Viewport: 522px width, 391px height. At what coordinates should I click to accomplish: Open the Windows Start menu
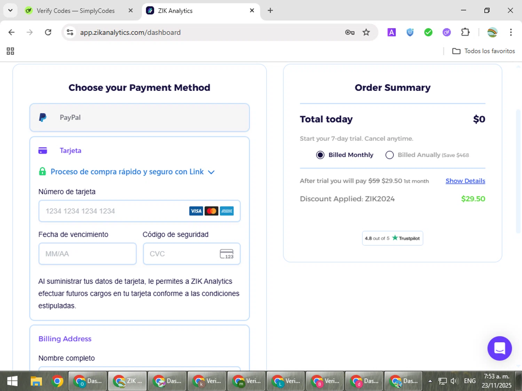pyautogui.click(x=13, y=381)
